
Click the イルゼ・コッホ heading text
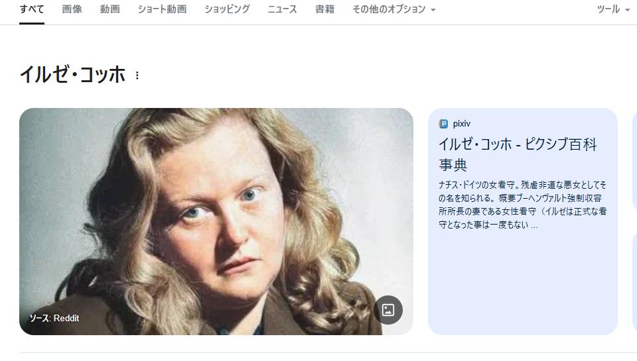[73, 75]
